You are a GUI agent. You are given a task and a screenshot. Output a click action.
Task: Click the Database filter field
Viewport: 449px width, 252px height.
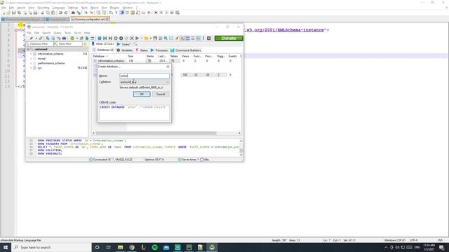[x=39, y=44]
